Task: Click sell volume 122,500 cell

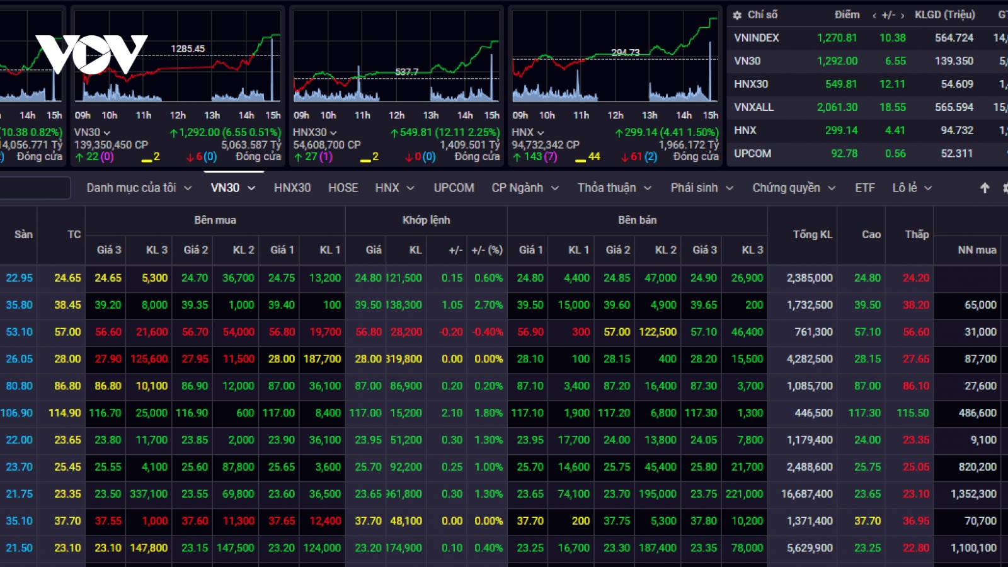Action: [658, 331]
